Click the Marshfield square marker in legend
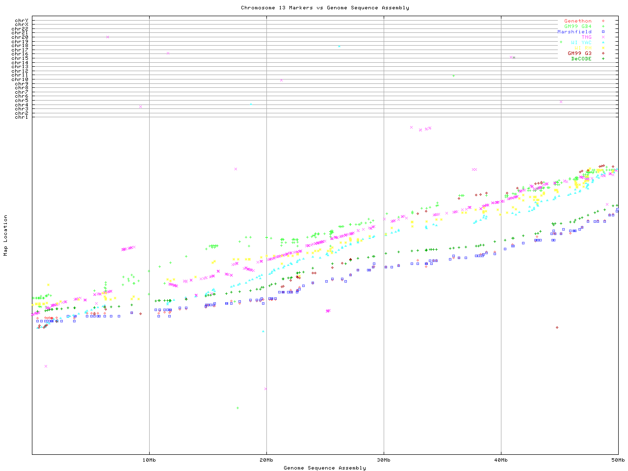 (x=603, y=32)
